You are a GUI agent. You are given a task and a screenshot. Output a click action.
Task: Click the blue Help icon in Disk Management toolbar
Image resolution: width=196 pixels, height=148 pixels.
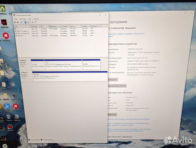(25, 22)
